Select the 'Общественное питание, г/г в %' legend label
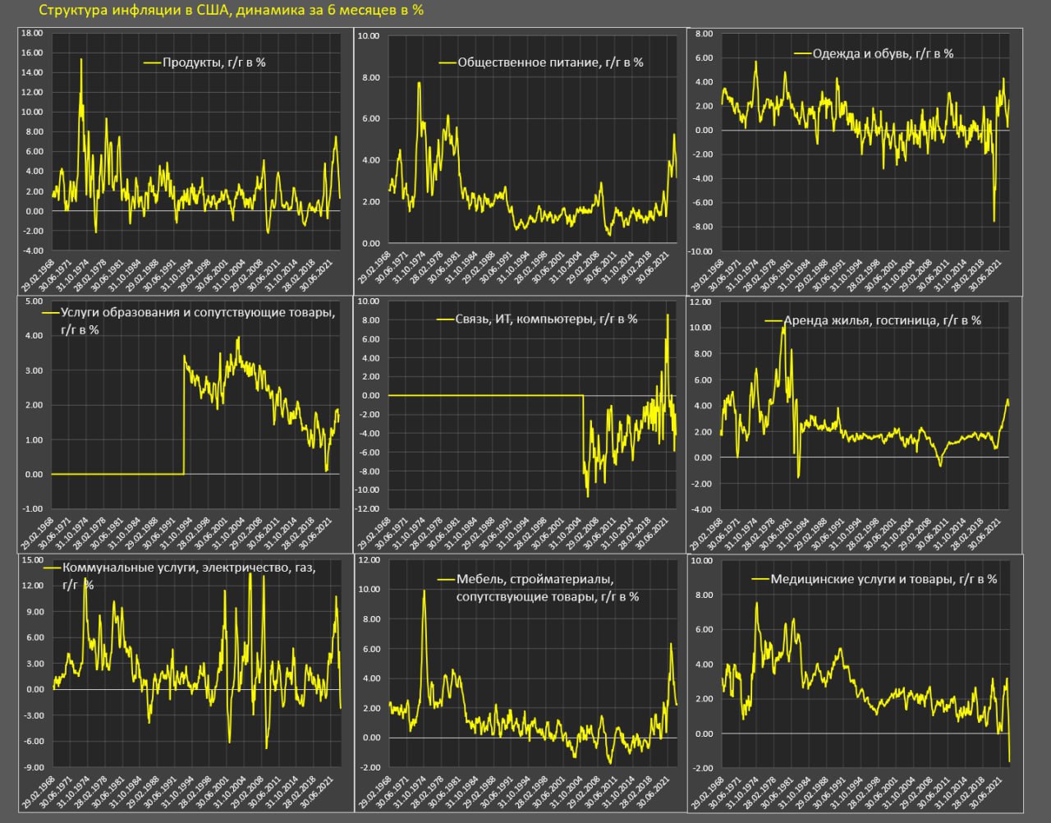 550,62
